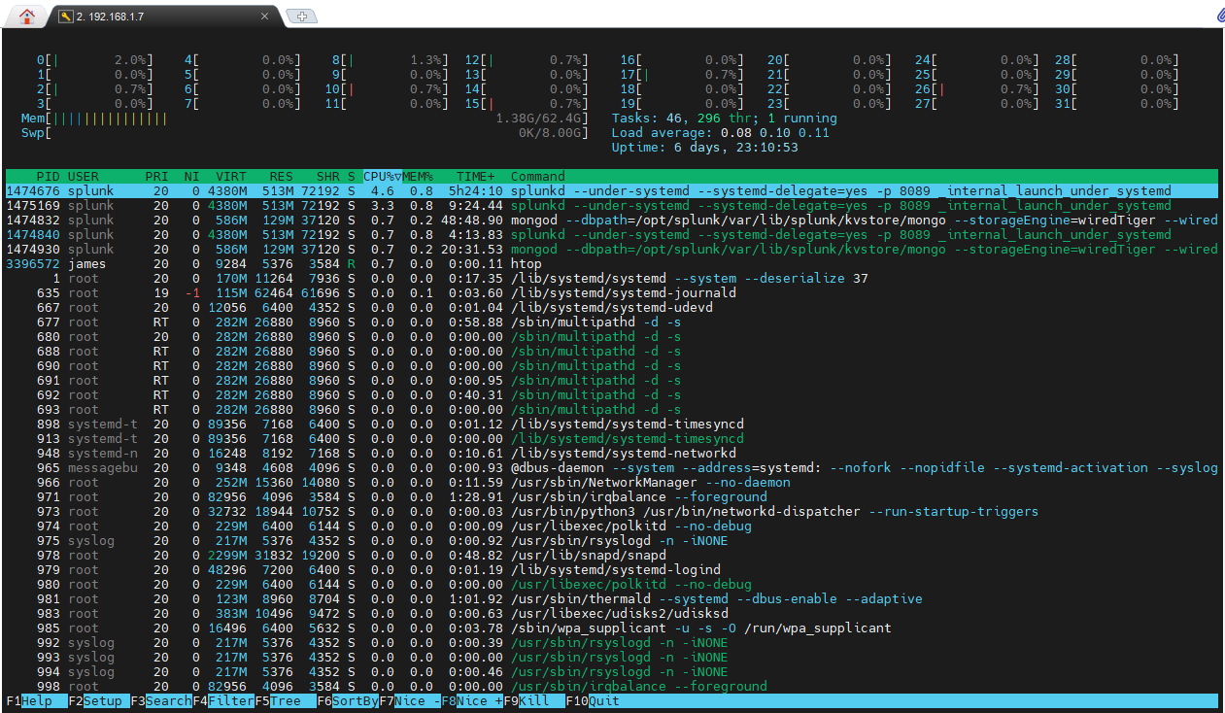Select the multipathd process row with PID 677

(612, 323)
